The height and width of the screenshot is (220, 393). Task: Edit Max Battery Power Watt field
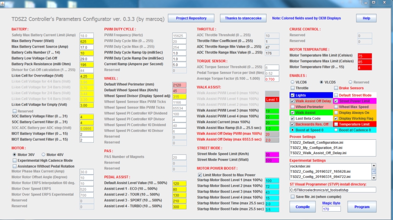[87, 41]
